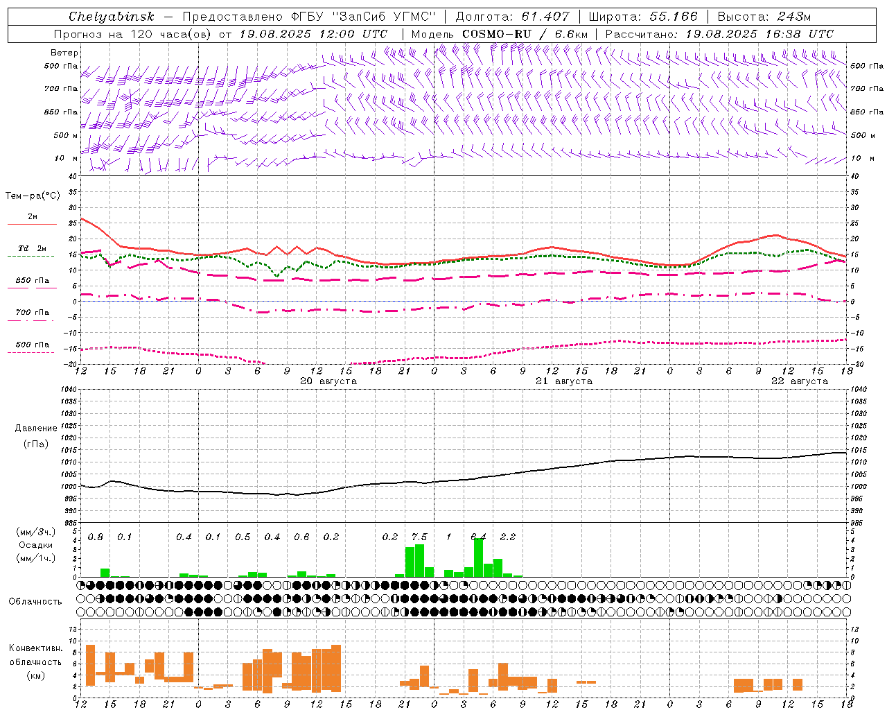
Task: Click the '0.6' precipitation total
Action: click(301, 537)
